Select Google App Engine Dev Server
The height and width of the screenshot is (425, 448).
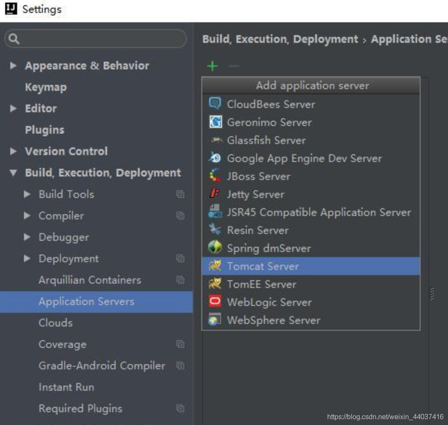pyautogui.click(x=311, y=158)
